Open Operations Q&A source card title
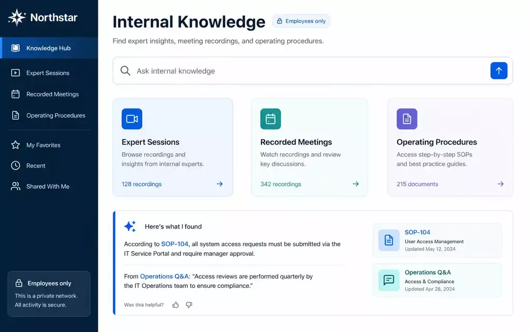This screenshot has width=531, height=332. [x=428, y=272]
